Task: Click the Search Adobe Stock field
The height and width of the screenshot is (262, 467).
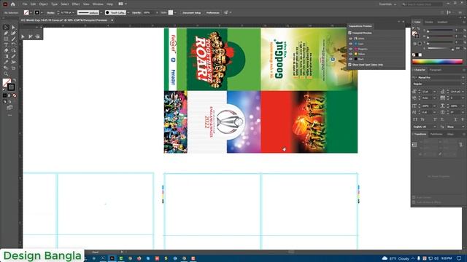Action: coord(422,4)
